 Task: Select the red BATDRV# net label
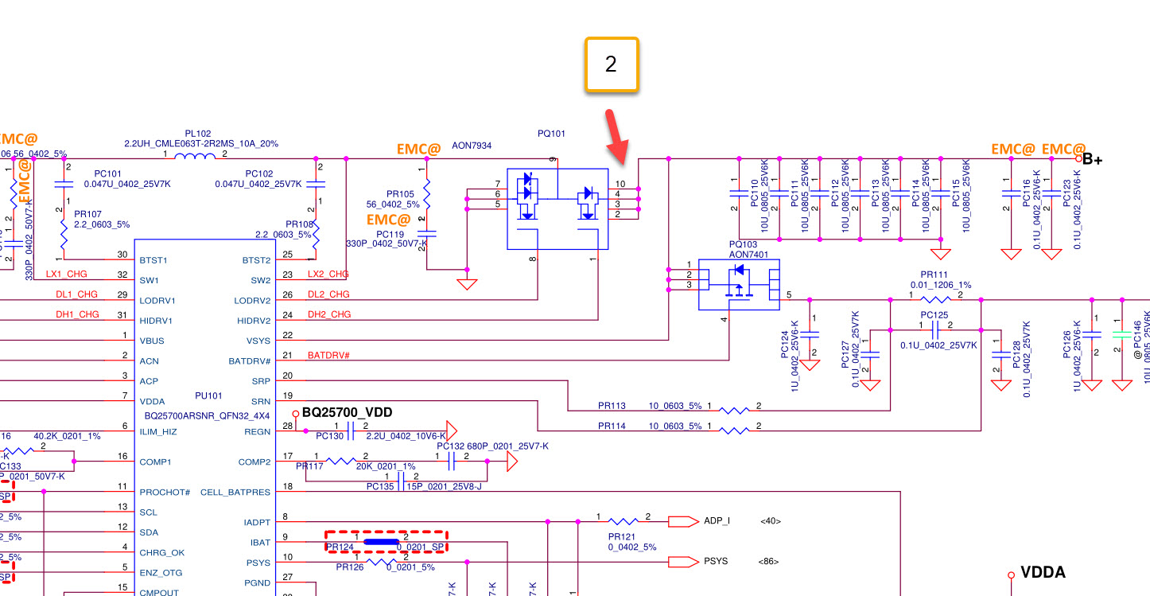click(x=328, y=355)
